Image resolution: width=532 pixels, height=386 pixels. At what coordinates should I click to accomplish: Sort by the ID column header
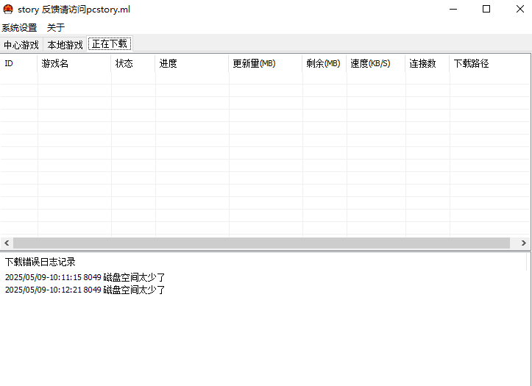(x=18, y=63)
